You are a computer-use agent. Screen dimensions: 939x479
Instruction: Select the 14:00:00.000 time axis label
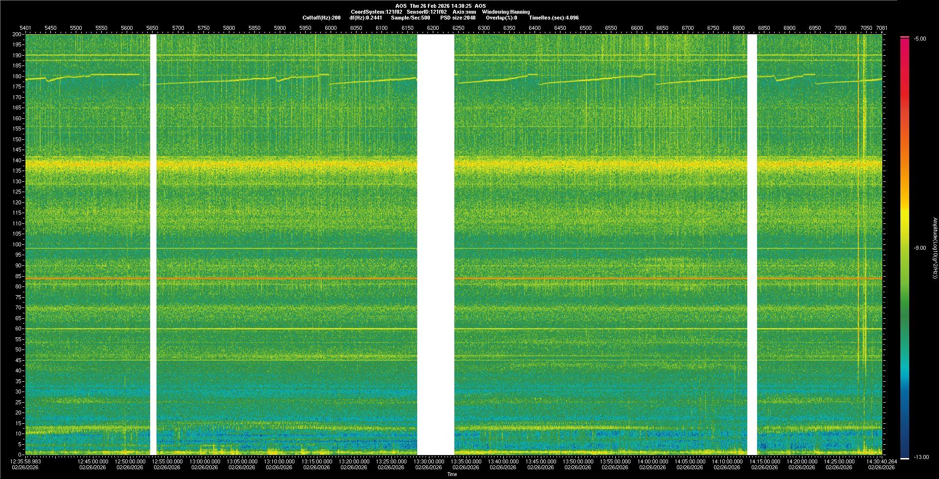click(652, 461)
